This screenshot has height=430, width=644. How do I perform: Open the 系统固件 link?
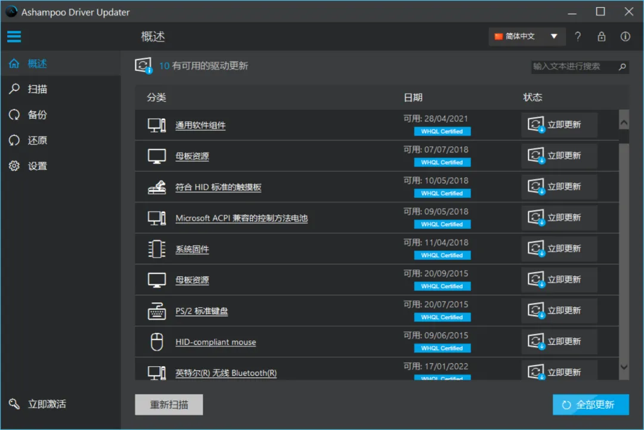coord(192,249)
